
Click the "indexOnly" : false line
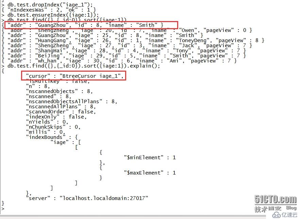pos(56,117)
